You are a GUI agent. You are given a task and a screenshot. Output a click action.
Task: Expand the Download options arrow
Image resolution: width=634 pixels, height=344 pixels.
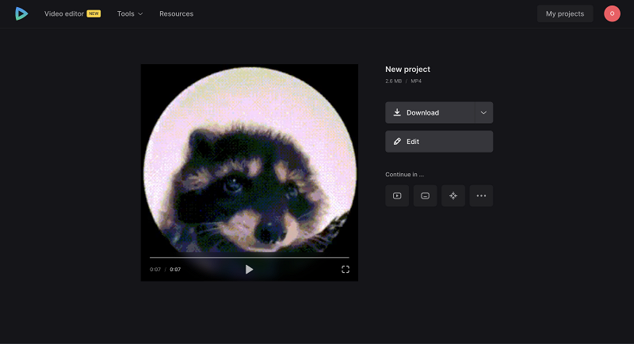(483, 112)
